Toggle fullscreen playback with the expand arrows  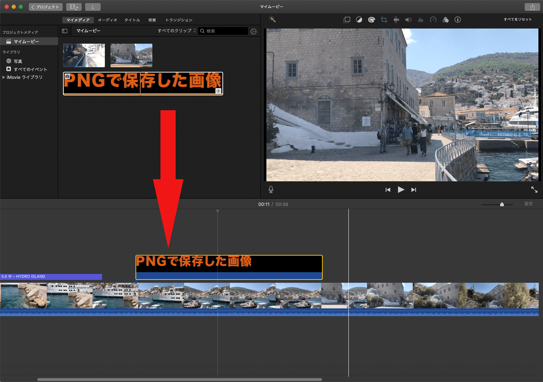coord(534,189)
